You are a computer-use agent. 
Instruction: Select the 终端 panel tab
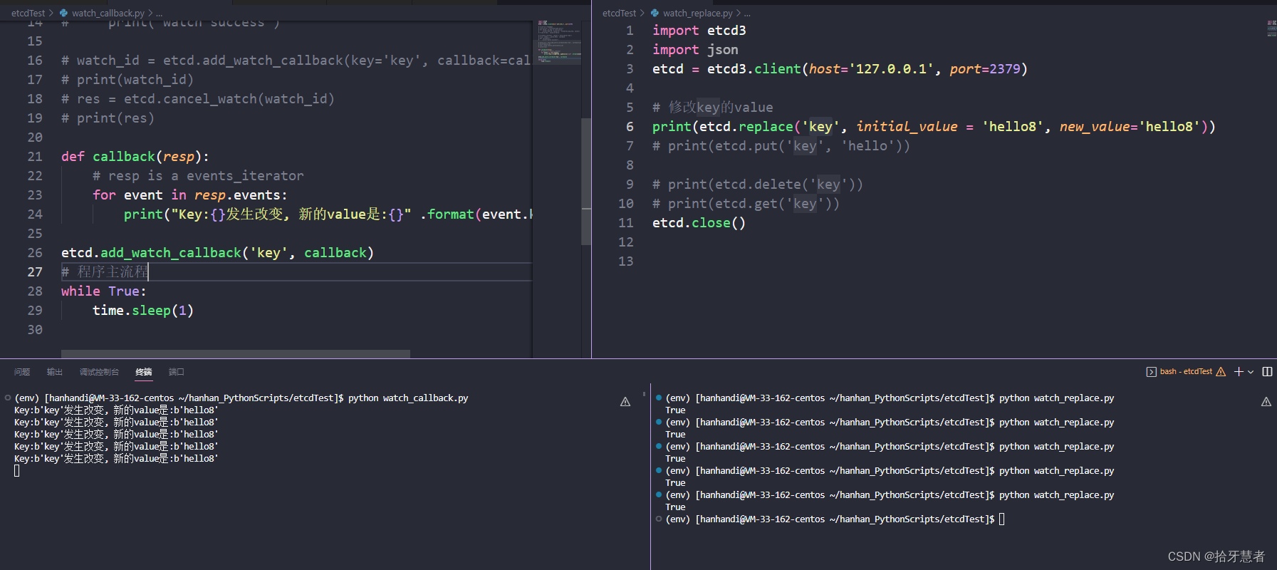[x=144, y=372]
